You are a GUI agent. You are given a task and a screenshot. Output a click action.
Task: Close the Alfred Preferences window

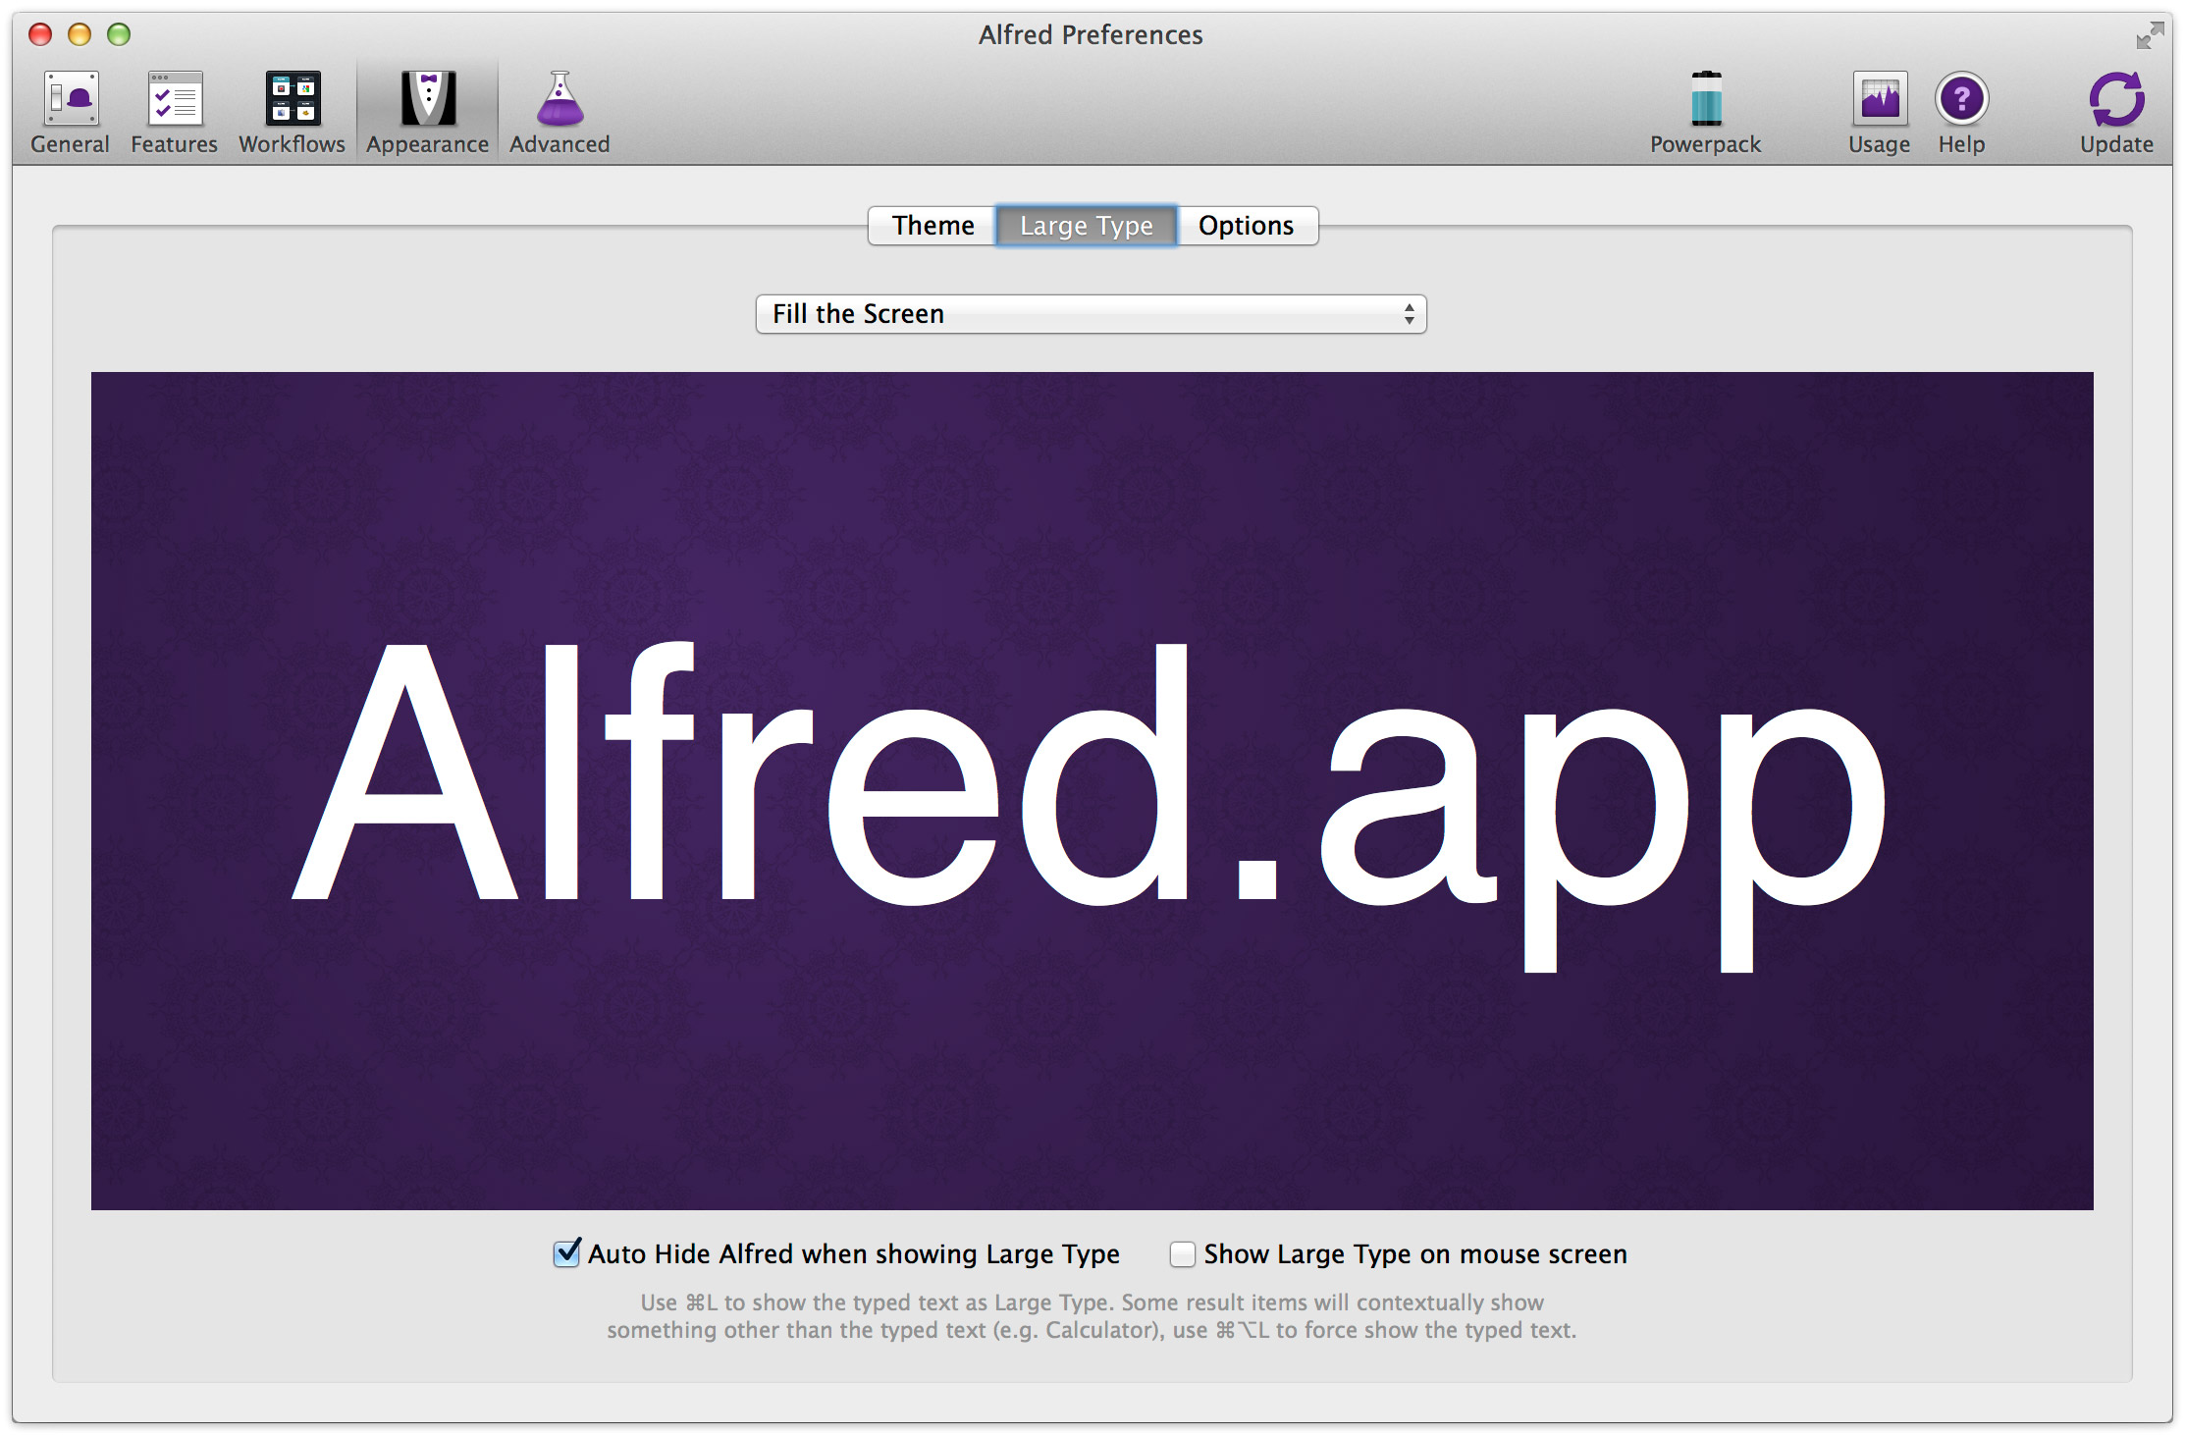tap(40, 35)
